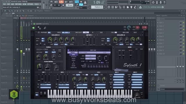The width and height of the screenshot is (186, 104).
Task: Click the orange arrow icon beside the keyboard icon
Action: coord(81,2)
